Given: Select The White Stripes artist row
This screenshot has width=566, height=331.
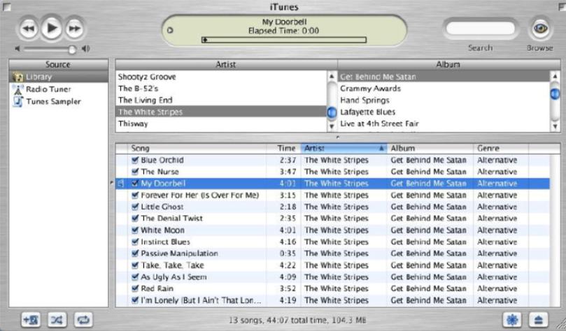Looking at the screenshot, I should coord(221,112).
